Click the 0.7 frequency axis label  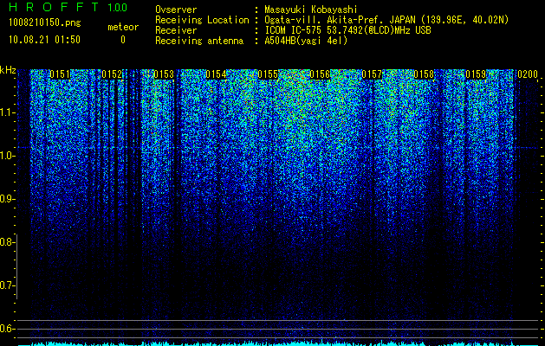pos(6,285)
